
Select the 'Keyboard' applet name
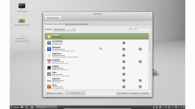pyautogui.click(x=56, y=79)
